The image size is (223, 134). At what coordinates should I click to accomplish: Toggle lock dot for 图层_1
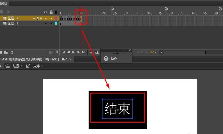51,23
